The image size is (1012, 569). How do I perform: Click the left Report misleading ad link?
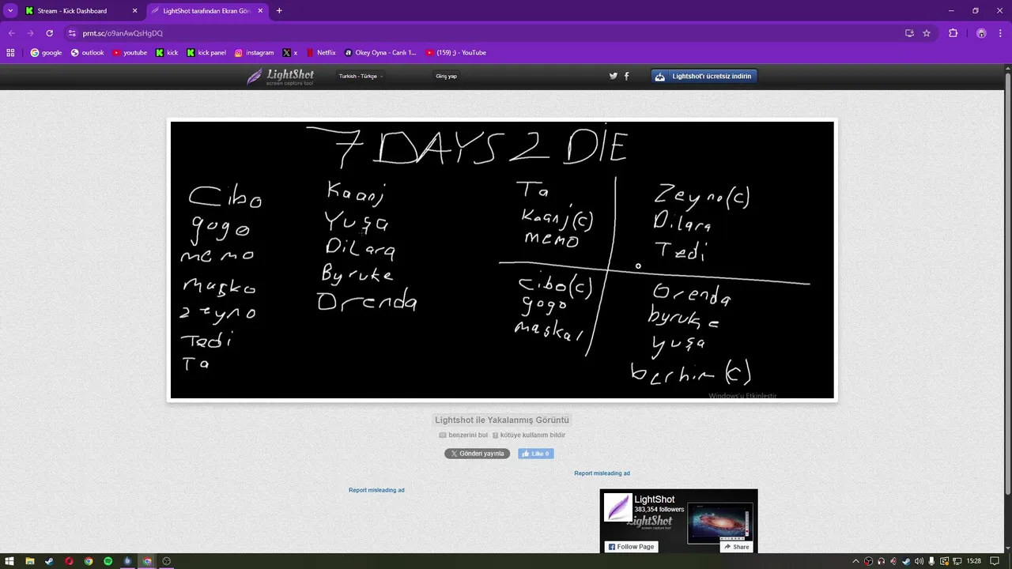(376, 490)
